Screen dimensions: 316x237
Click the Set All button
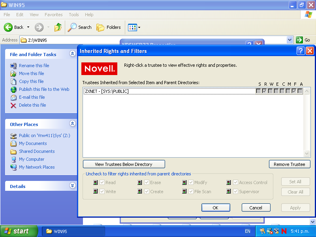point(295,182)
